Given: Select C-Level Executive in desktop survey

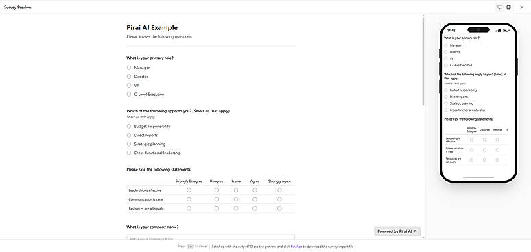Looking at the screenshot, I should tap(129, 94).
